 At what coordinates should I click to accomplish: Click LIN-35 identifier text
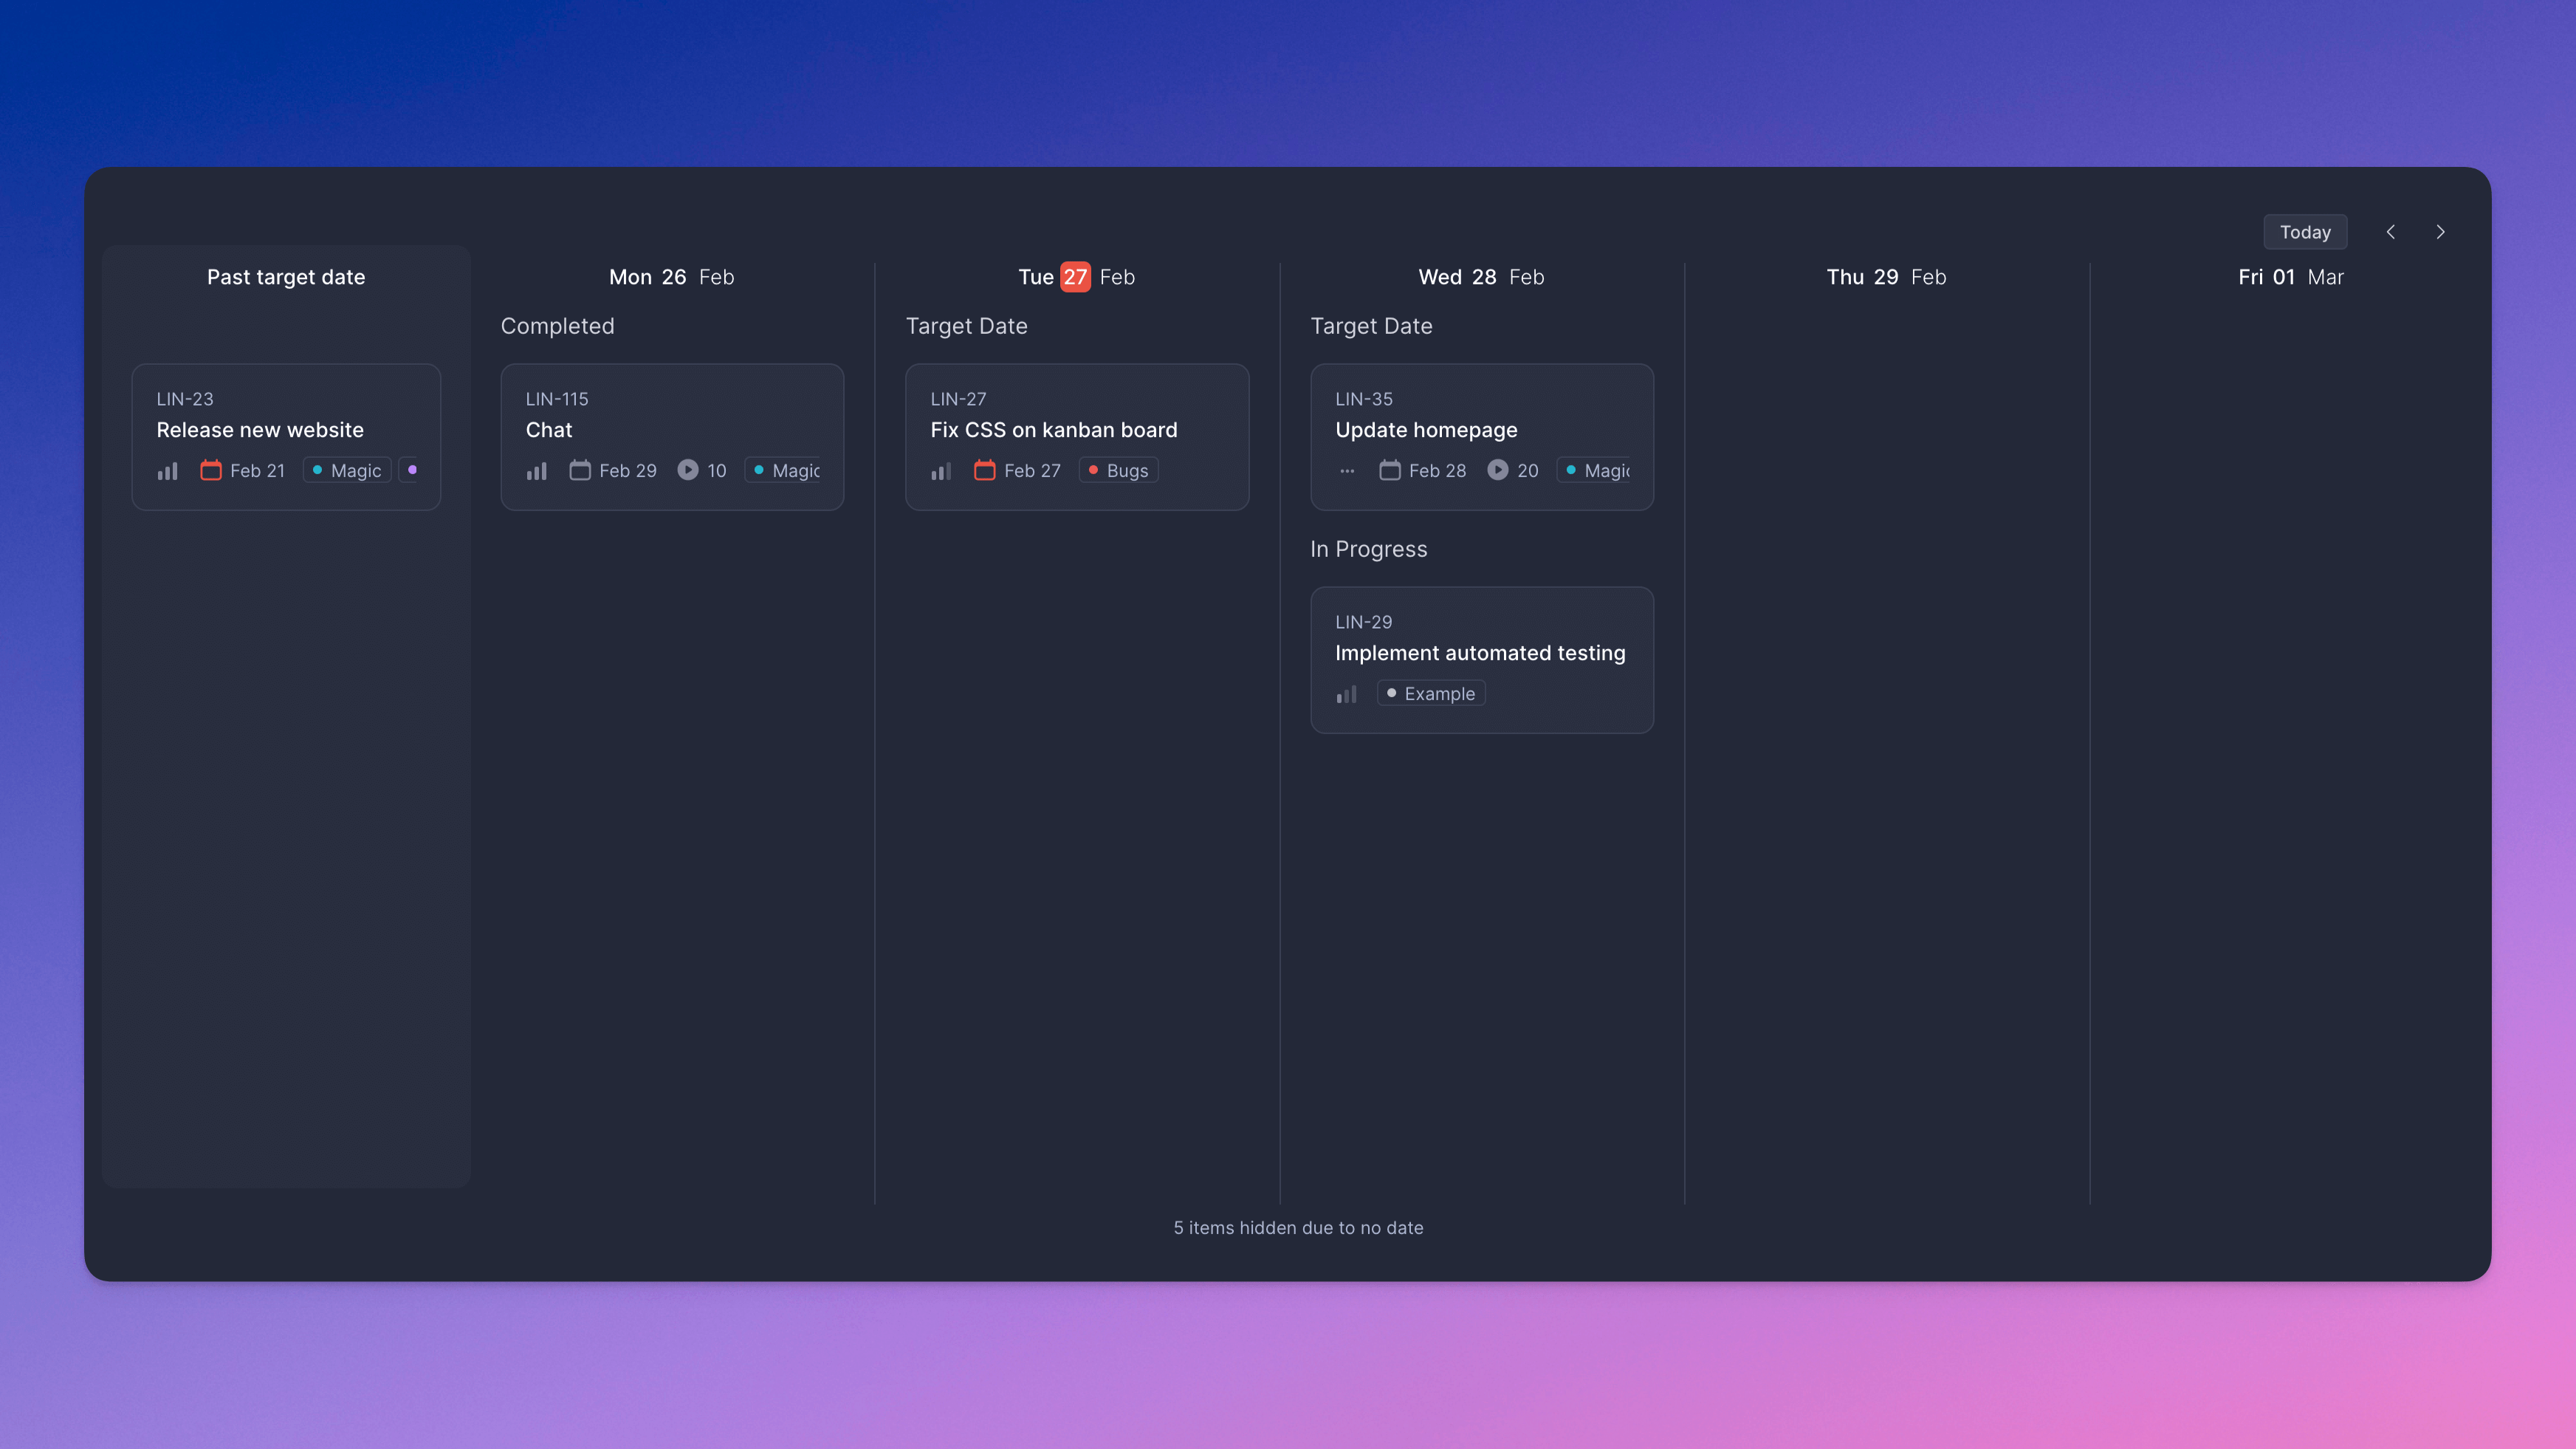[x=1364, y=399]
